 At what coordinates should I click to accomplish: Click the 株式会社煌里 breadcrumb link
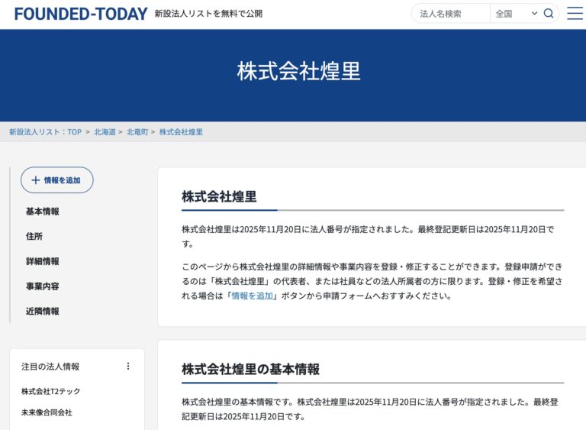point(181,132)
